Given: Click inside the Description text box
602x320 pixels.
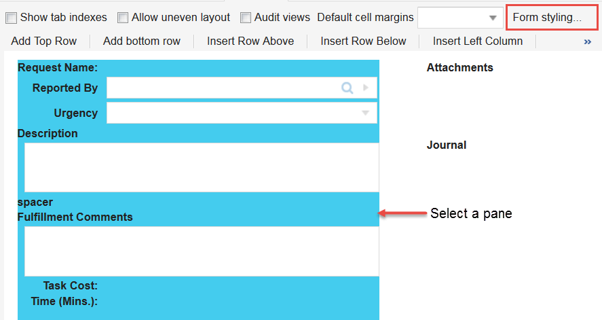Looking at the screenshot, I should pyautogui.click(x=201, y=167).
